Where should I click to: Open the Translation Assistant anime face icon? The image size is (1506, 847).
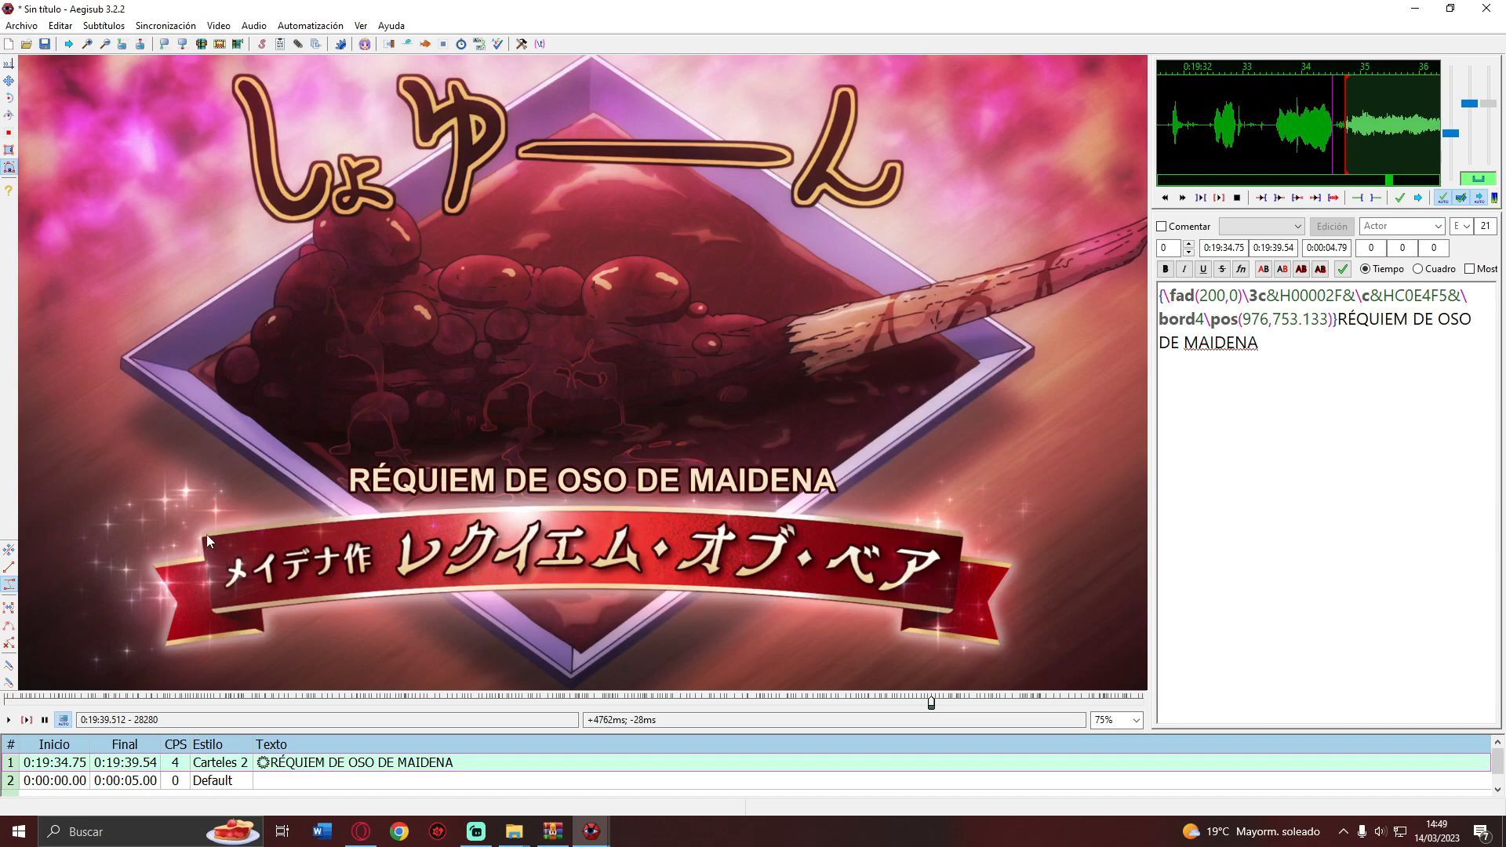pos(365,44)
